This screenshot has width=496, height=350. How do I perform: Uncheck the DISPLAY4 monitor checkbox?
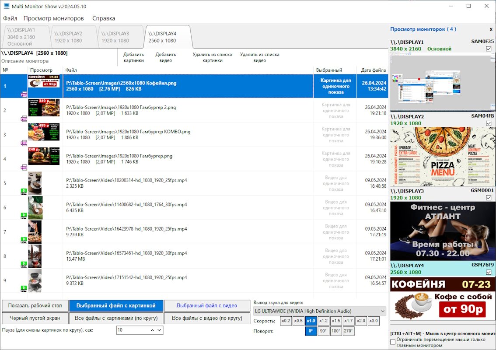[489, 272]
